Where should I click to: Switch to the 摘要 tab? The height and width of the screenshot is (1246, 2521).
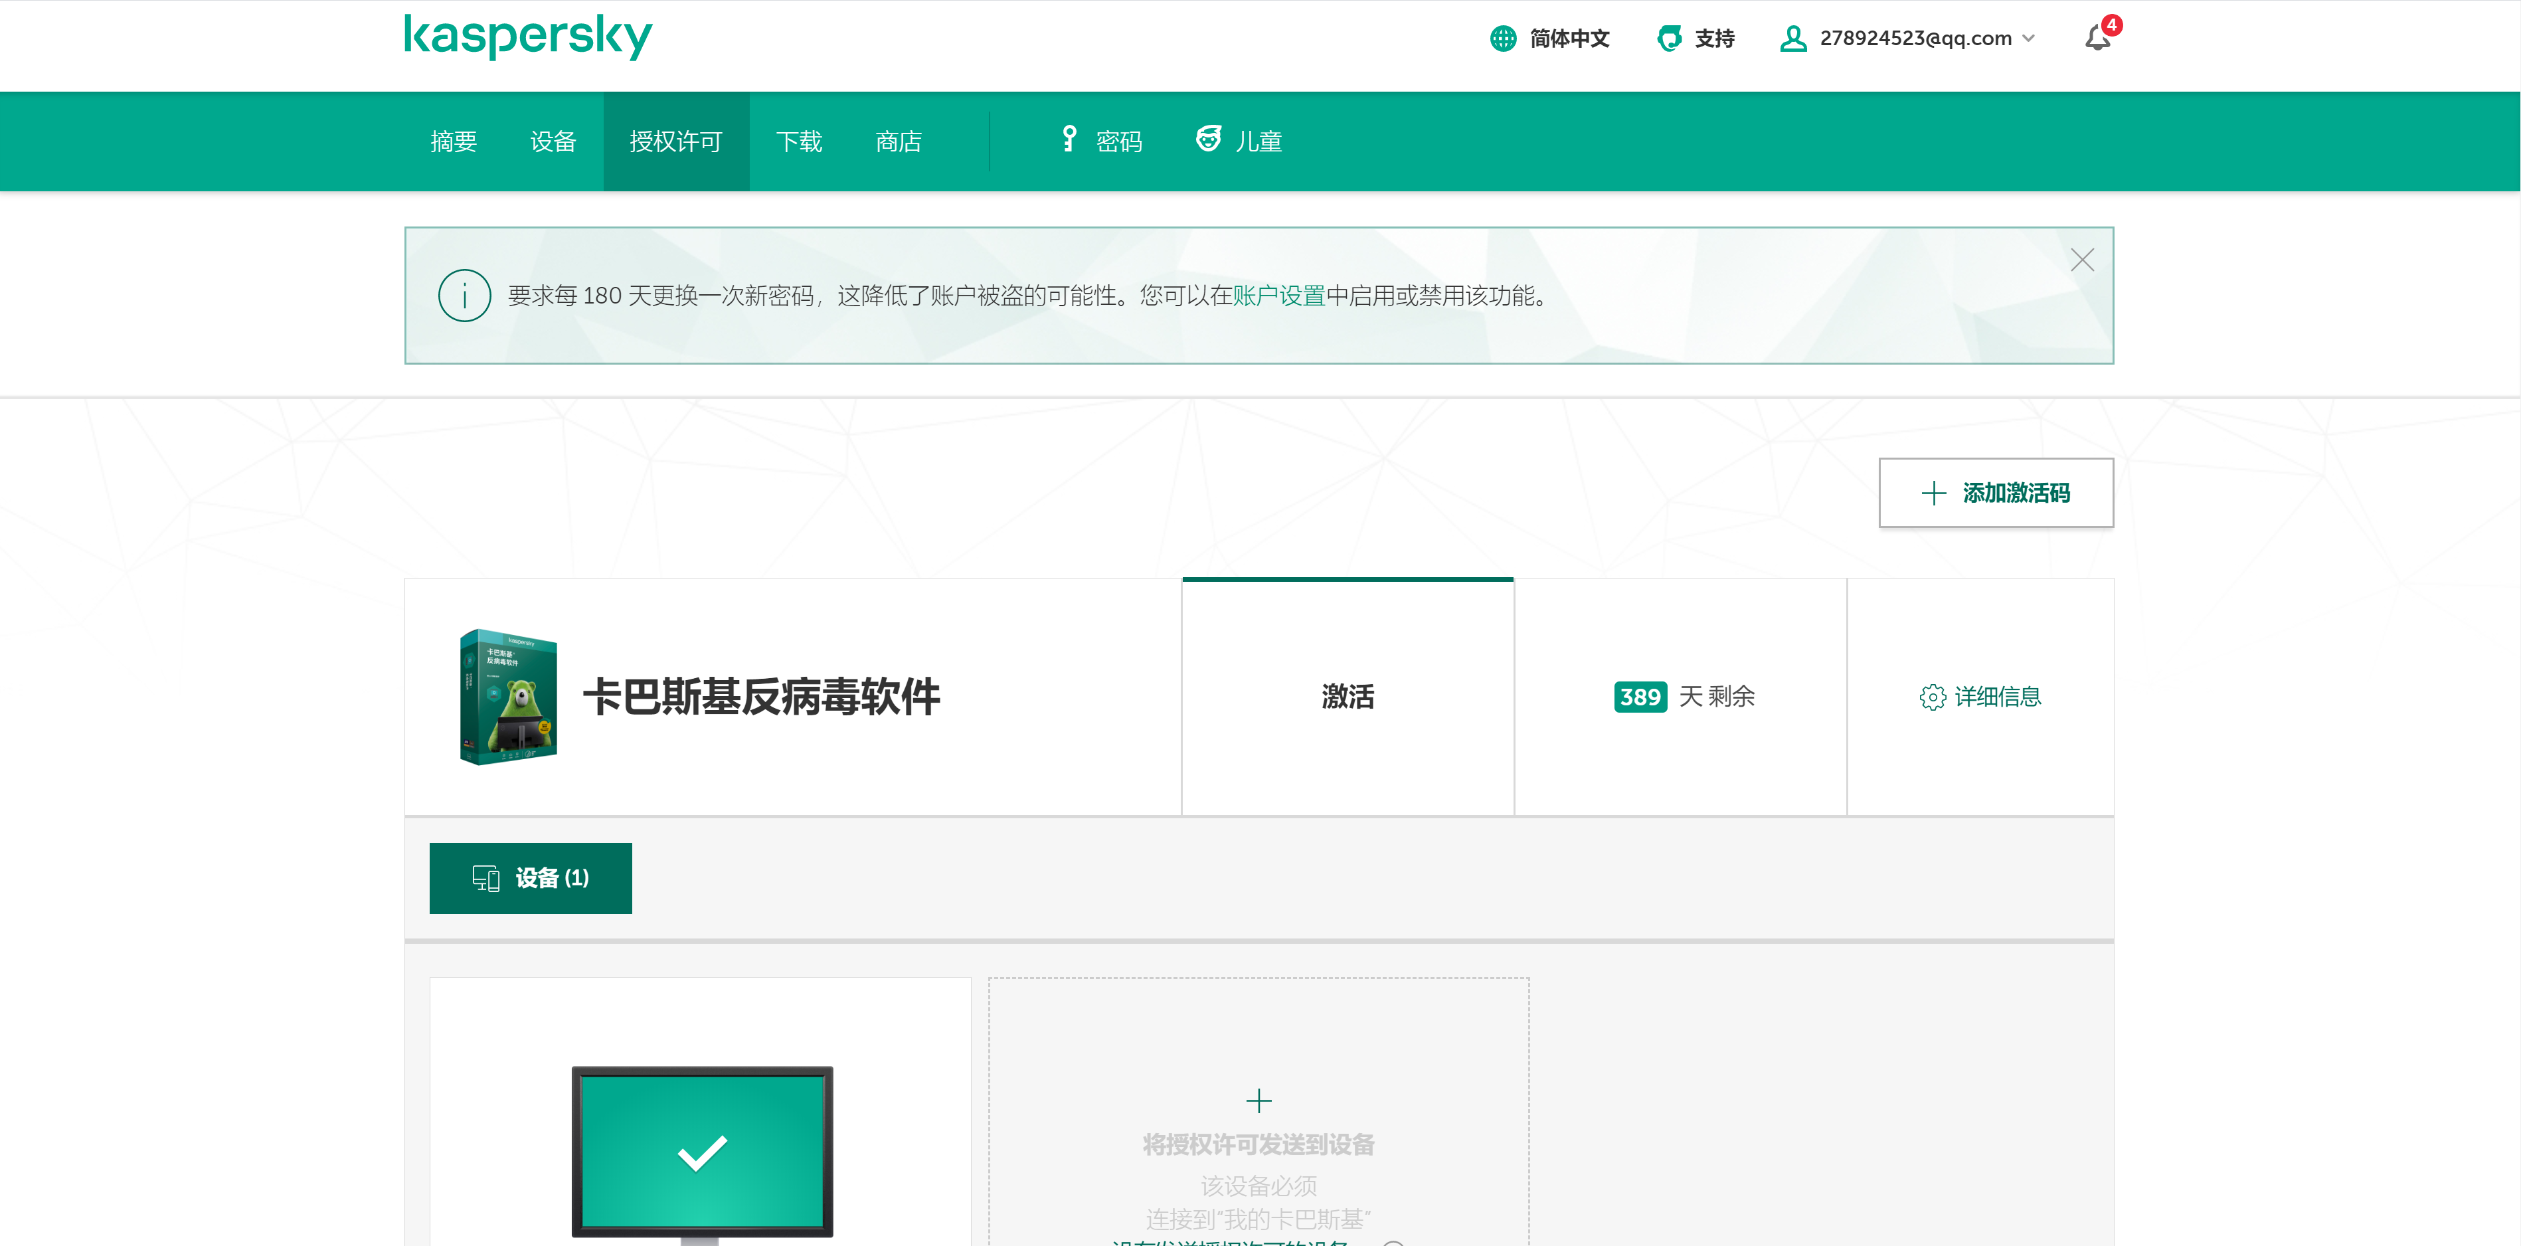click(453, 142)
